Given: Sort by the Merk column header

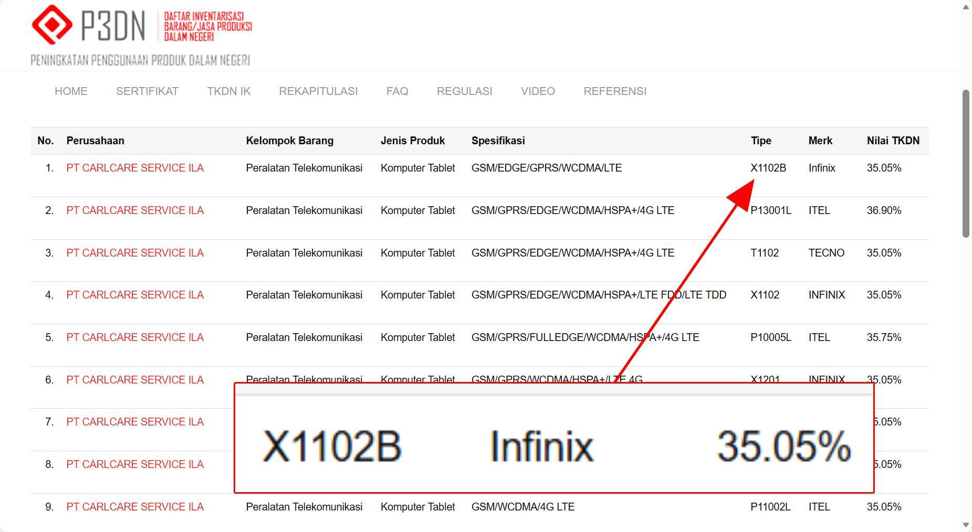Looking at the screenshot, I should click(820, 141).
